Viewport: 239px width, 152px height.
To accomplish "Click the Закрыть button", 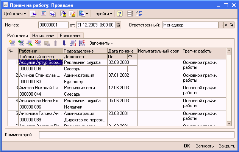I will (x=227, y=146).
